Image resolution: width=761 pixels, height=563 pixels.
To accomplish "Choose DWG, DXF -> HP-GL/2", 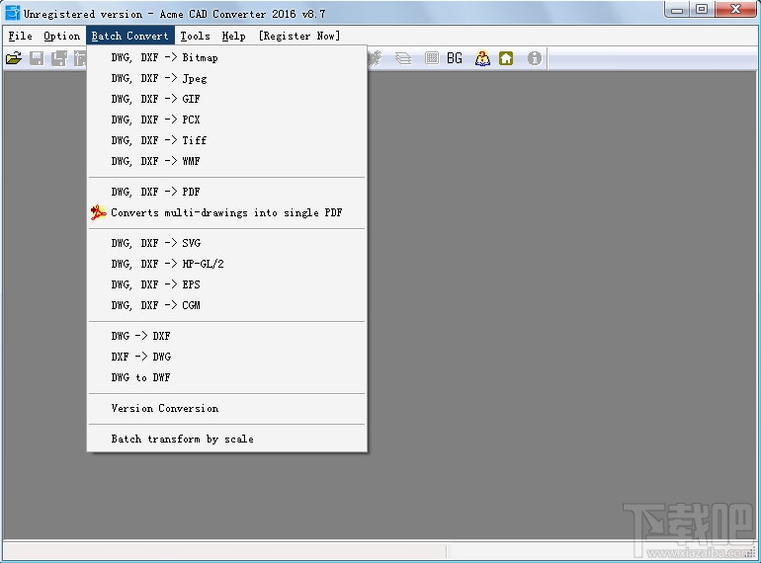I will click(226, 264).
